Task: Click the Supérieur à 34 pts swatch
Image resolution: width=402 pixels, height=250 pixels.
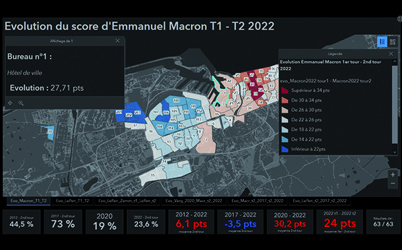Action: [285, 90]
